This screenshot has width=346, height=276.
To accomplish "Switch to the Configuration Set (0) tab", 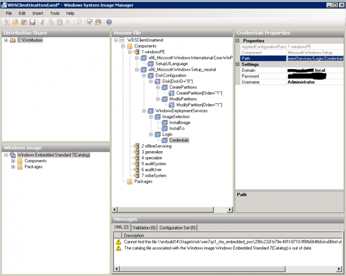I will pos(178,228).
